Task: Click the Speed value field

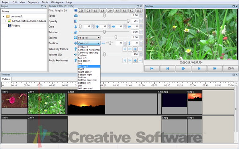Action: pos(135,15)
